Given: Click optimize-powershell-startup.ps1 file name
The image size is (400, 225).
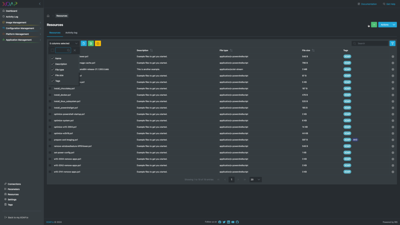Looking at the screenshot, I should 70,114.
